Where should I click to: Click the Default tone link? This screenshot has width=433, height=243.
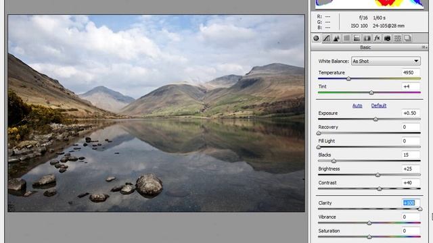pyautogui.click(x=379, y=105)
